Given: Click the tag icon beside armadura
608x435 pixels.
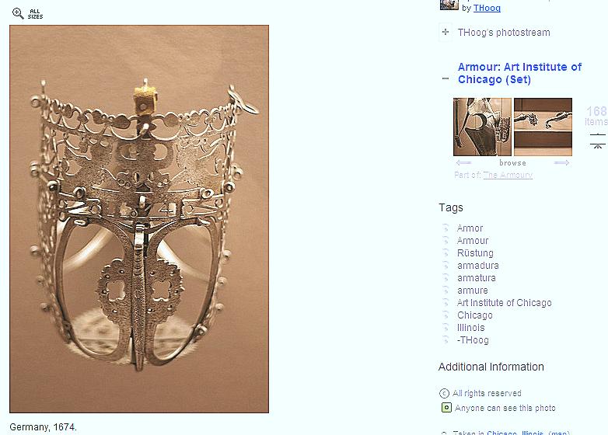Looking at the screenshot, I should pos(446,266).
